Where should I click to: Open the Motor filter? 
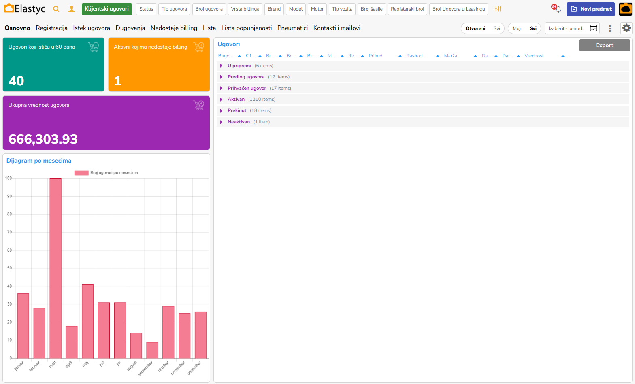click(x=317, y=9)
